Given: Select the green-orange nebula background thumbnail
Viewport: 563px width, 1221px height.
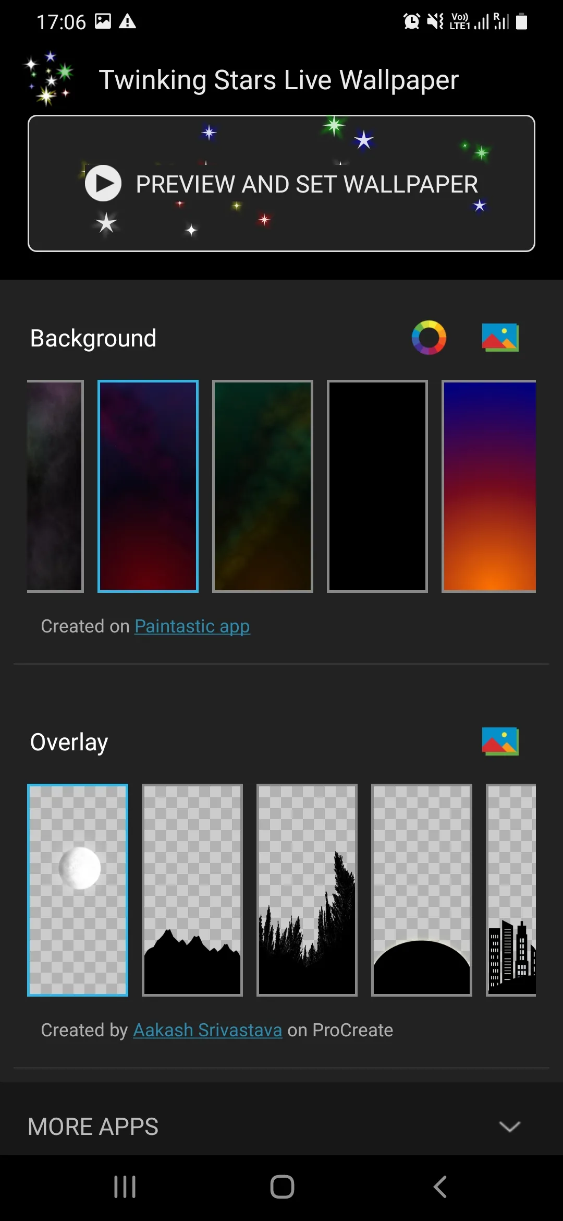Looking at the screenshot, I should pos(263,486).
